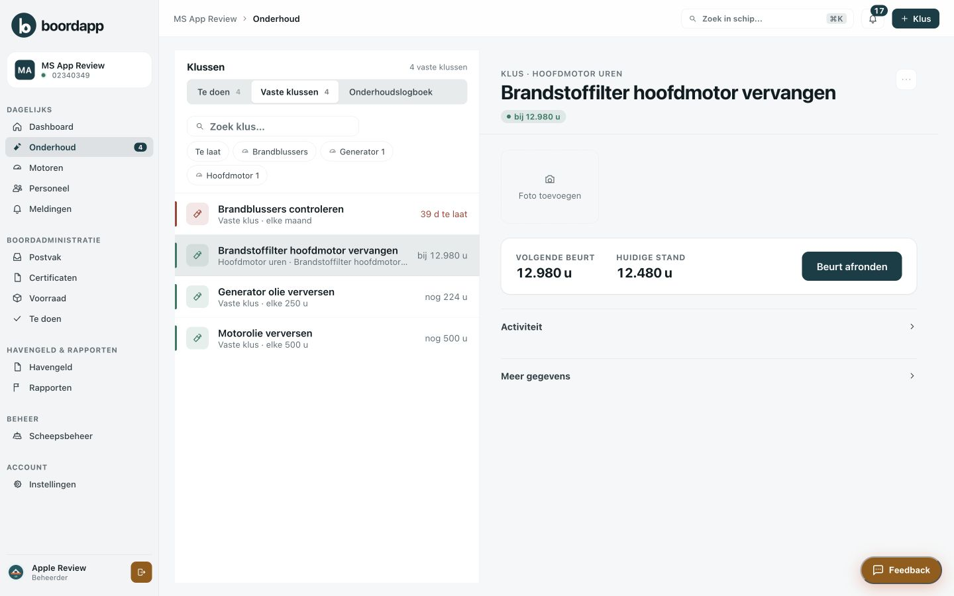Image resolution: width=954 pixels, height=596 pixels.
Task: Toggle the Te laat filter chip
Action: coord(208,152)
